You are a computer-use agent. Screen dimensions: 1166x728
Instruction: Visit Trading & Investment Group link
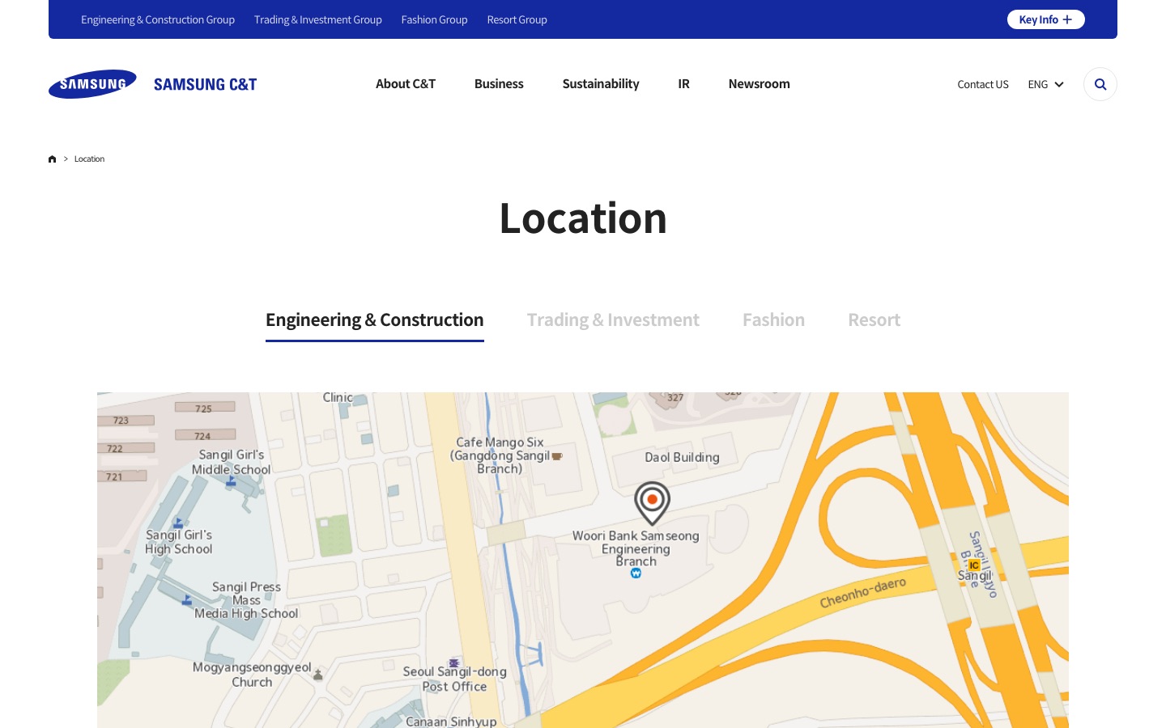click(318, 19)
